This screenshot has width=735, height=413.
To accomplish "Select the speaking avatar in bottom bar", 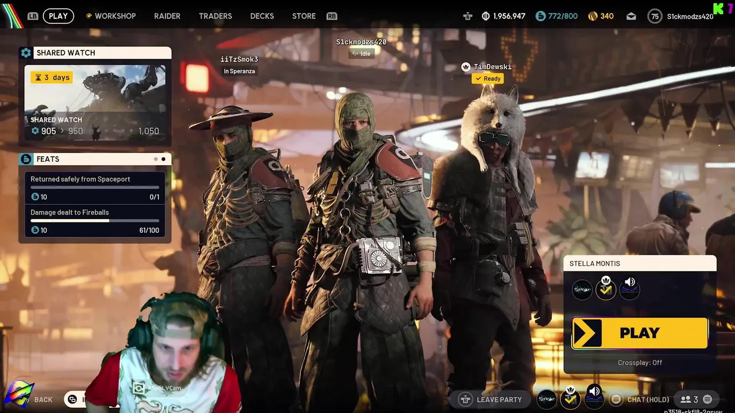I will pos(594,399).
